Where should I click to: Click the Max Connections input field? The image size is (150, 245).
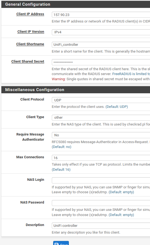(x=101, y=158)
